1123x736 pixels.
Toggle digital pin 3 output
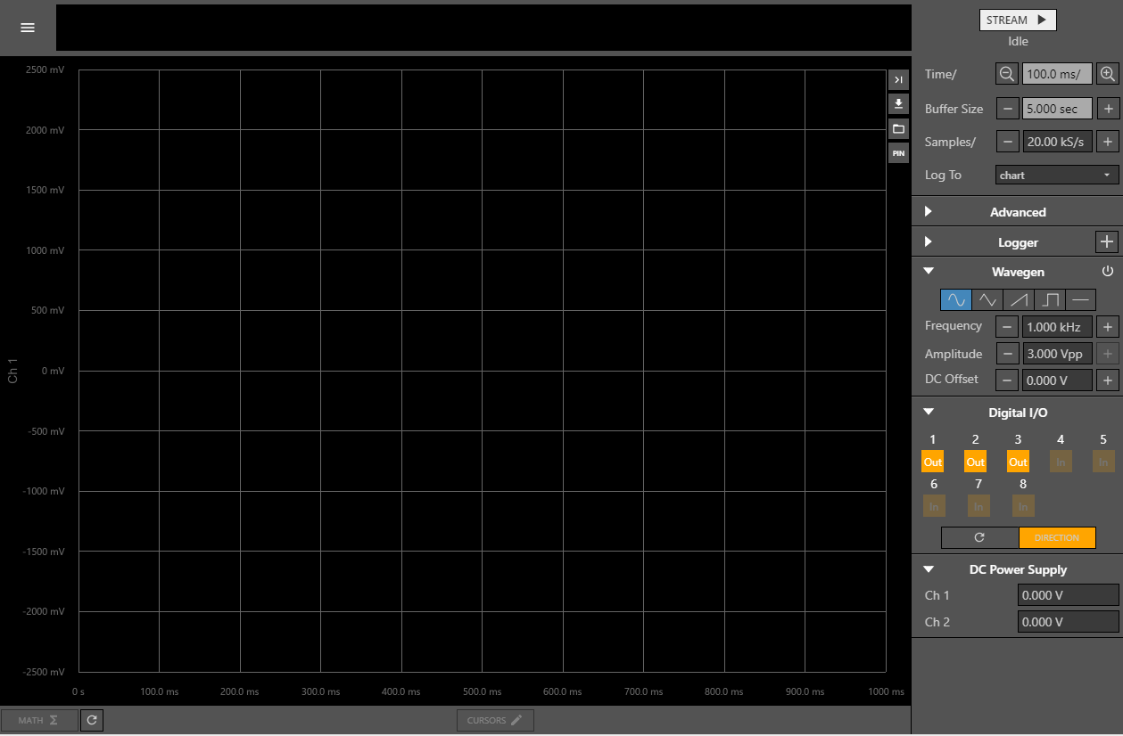click(1018, 462)
